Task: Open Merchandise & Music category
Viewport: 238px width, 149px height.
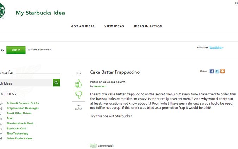Action: [20, 123]
